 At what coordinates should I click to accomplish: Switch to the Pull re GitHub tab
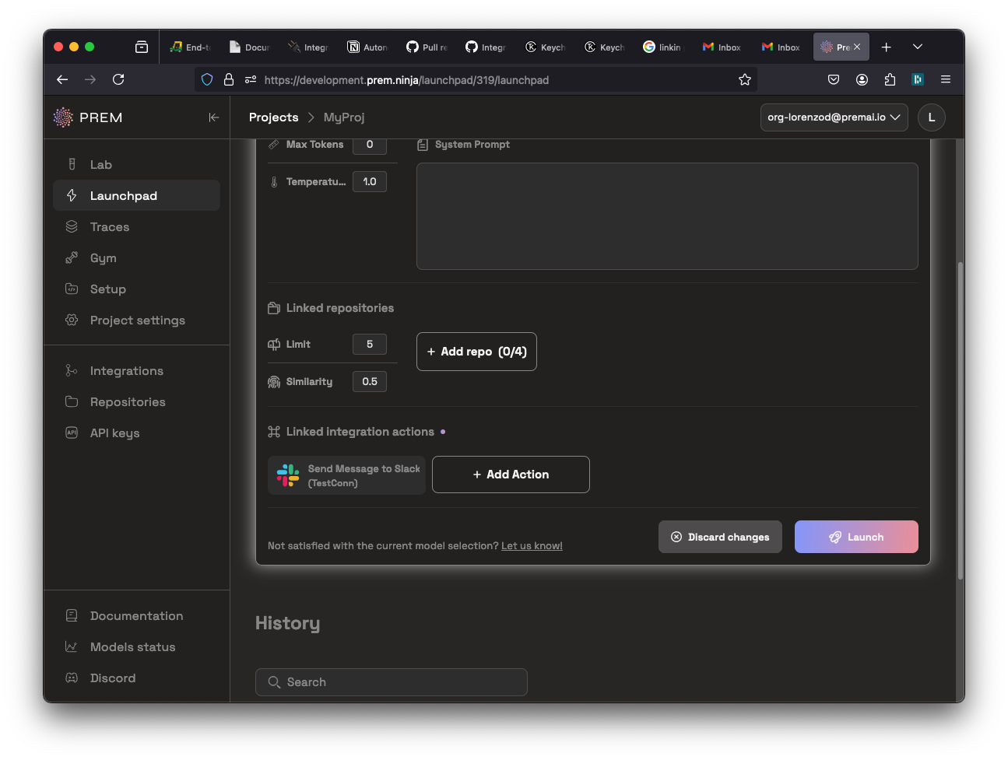tap(427, 47)
